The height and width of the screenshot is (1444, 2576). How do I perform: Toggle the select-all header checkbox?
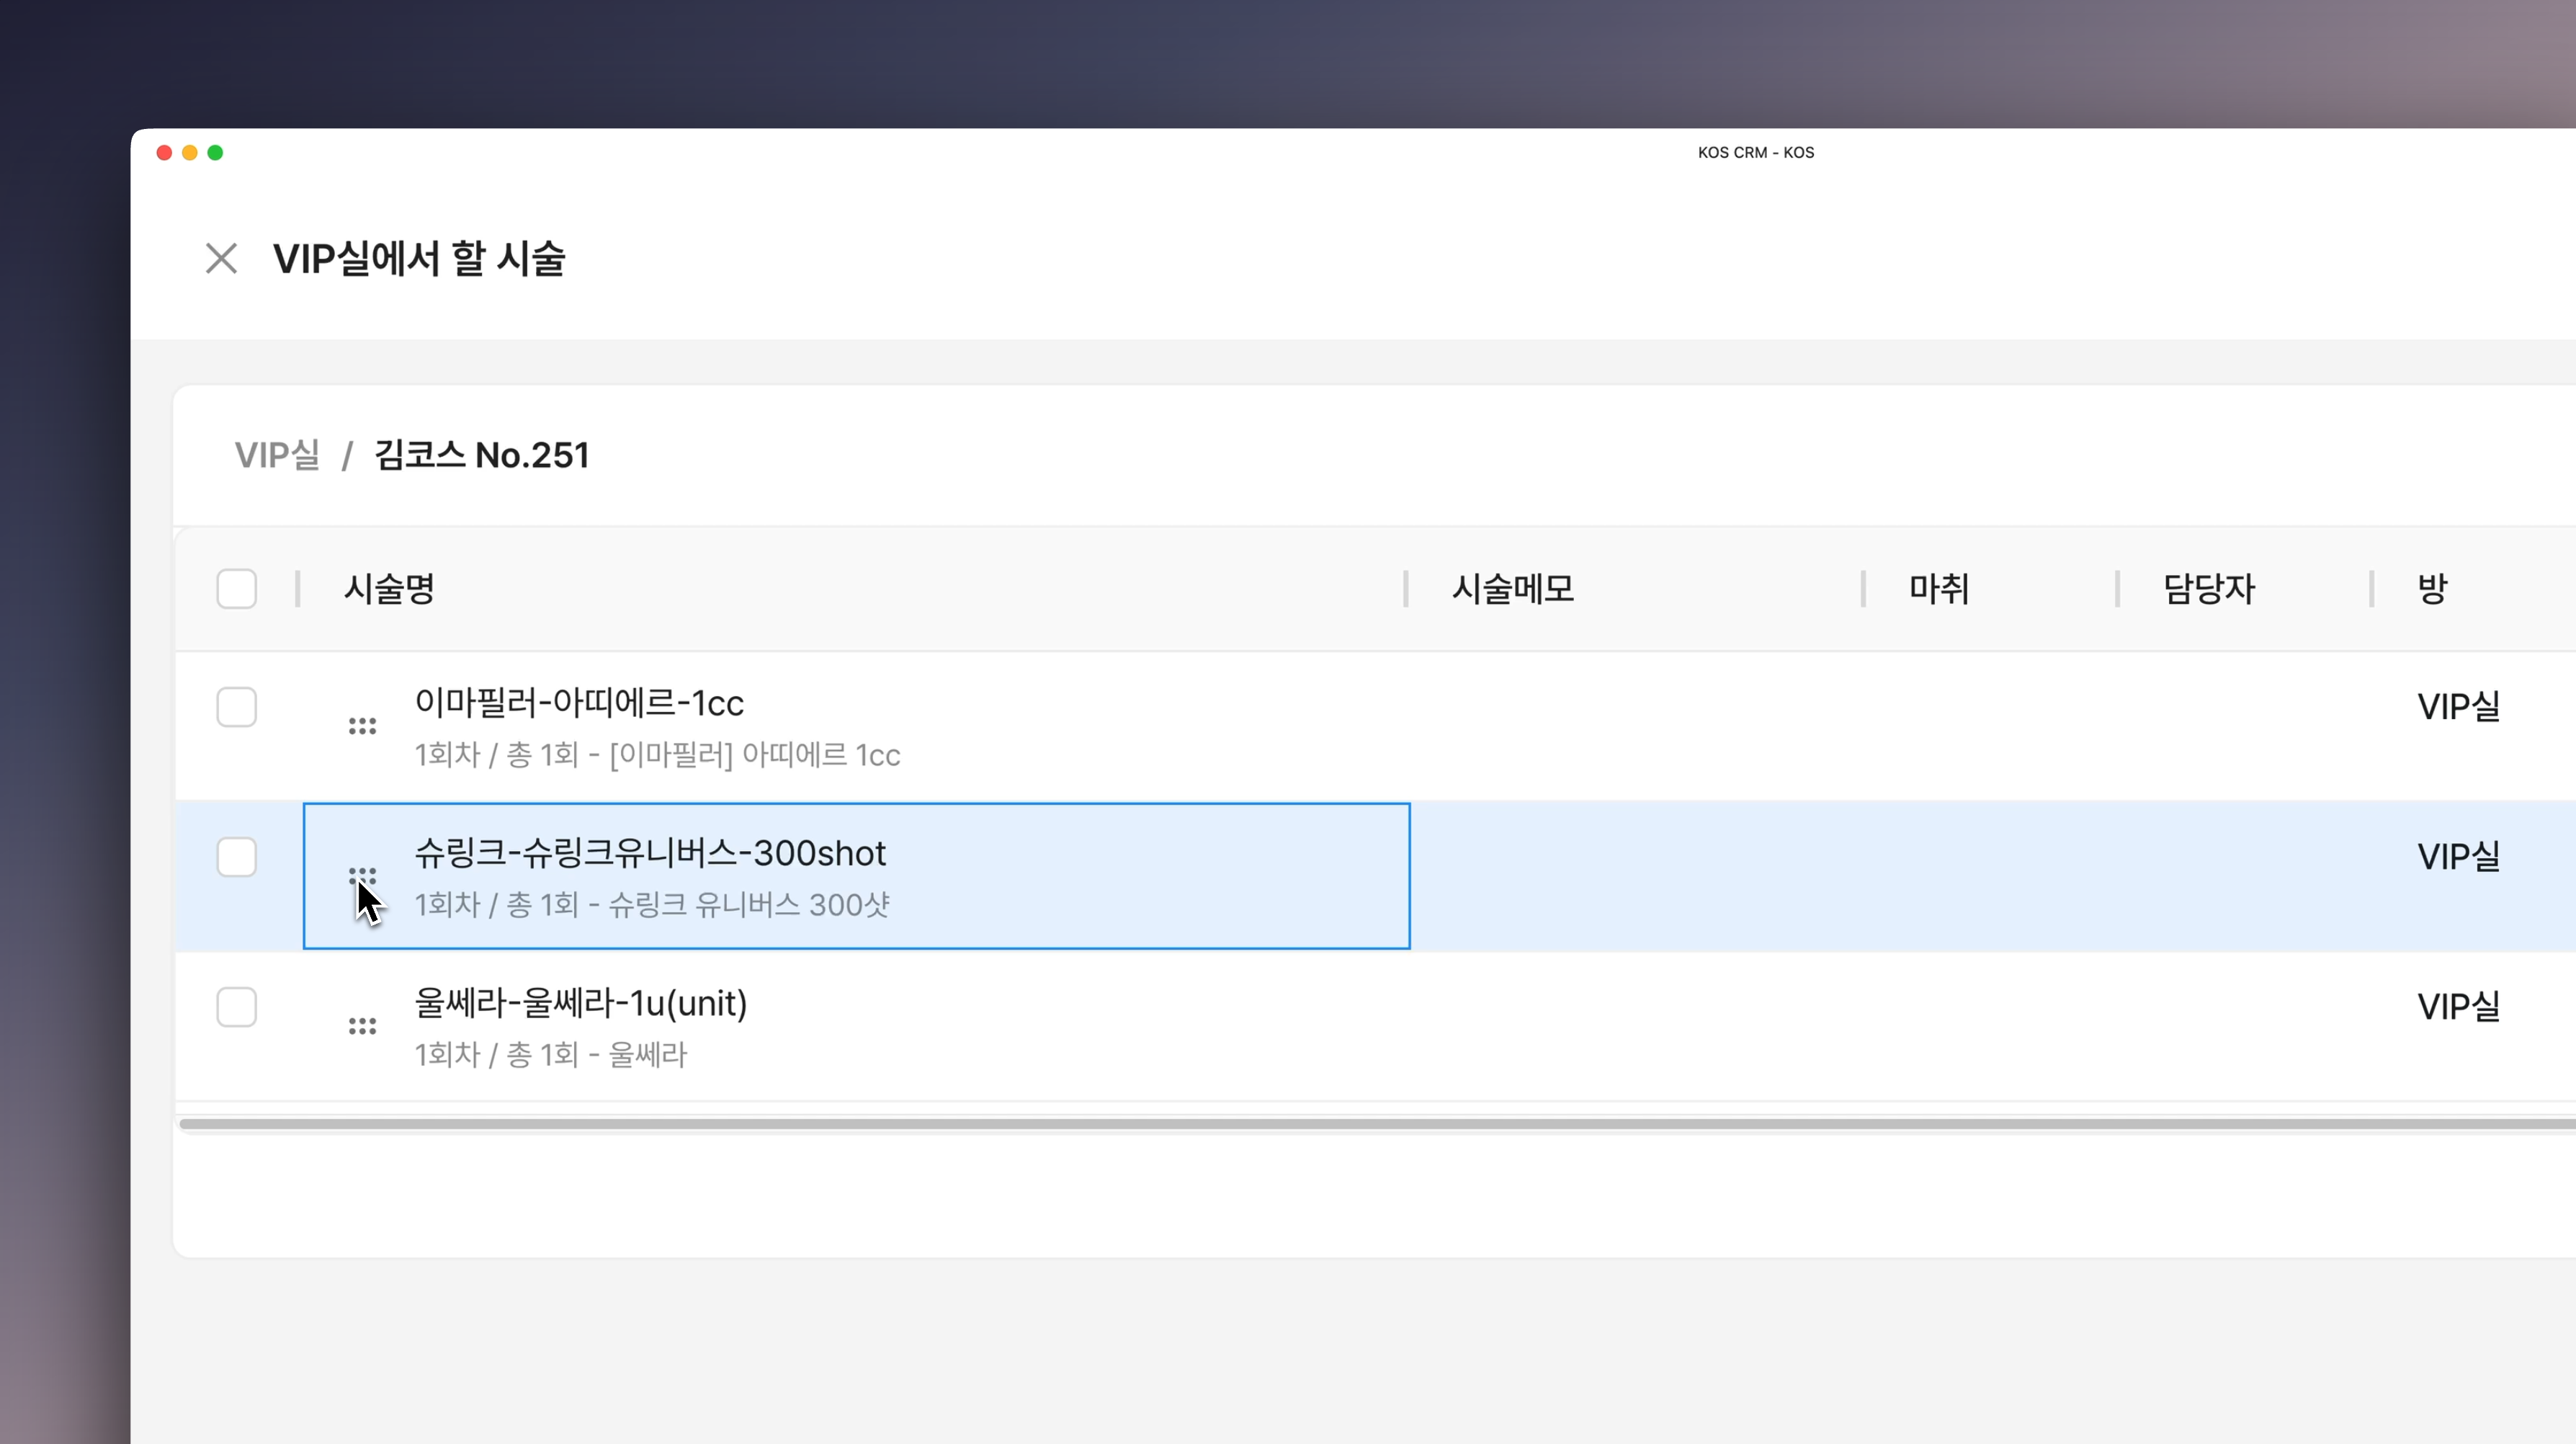(237, 588)
